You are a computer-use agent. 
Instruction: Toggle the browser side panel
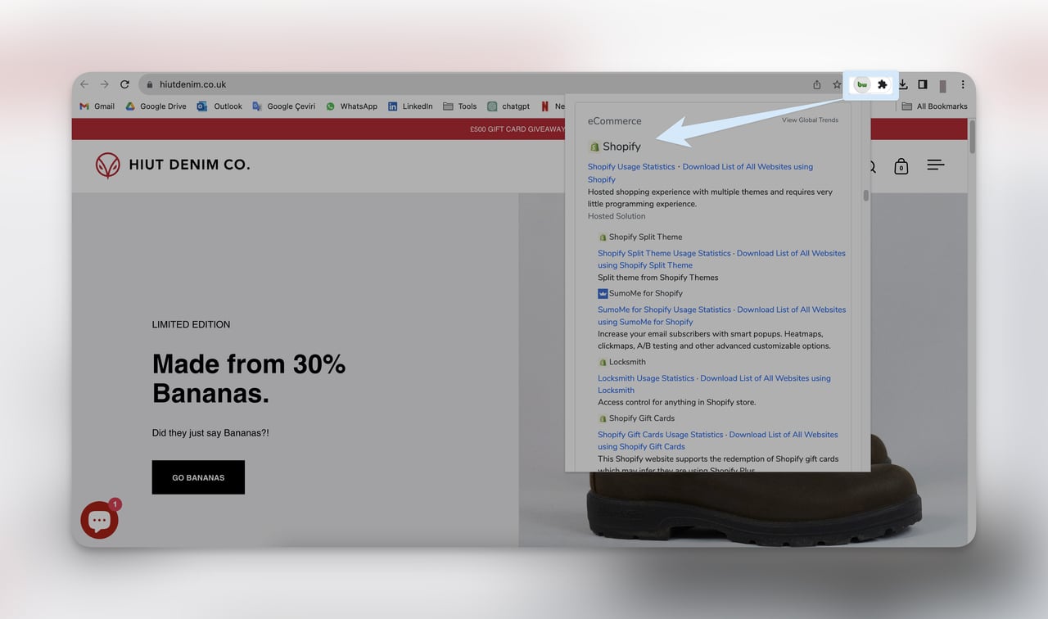pos(922,84)
